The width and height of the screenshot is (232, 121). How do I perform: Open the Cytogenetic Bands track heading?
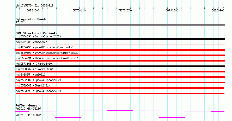[x=31, y=19]
